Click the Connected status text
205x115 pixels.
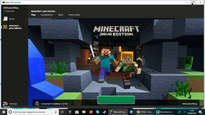(10, 11)
